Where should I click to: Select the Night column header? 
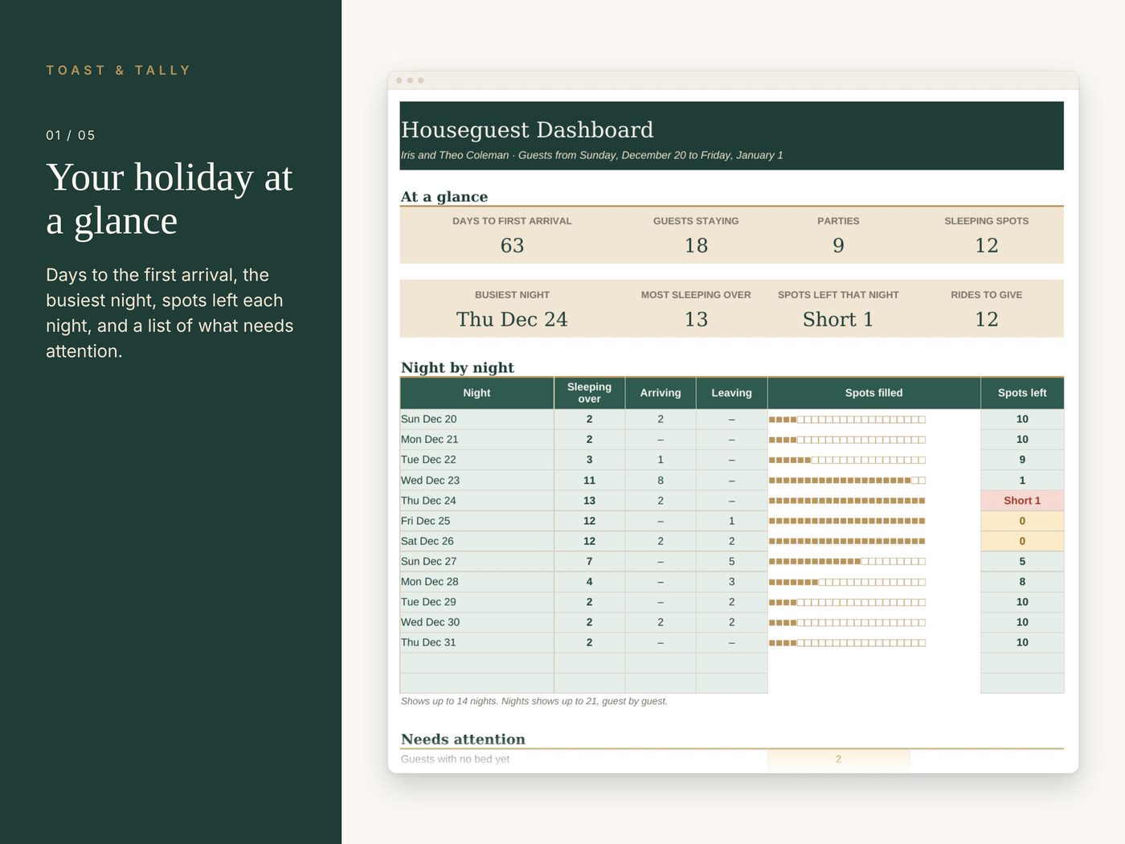point(477,393)
